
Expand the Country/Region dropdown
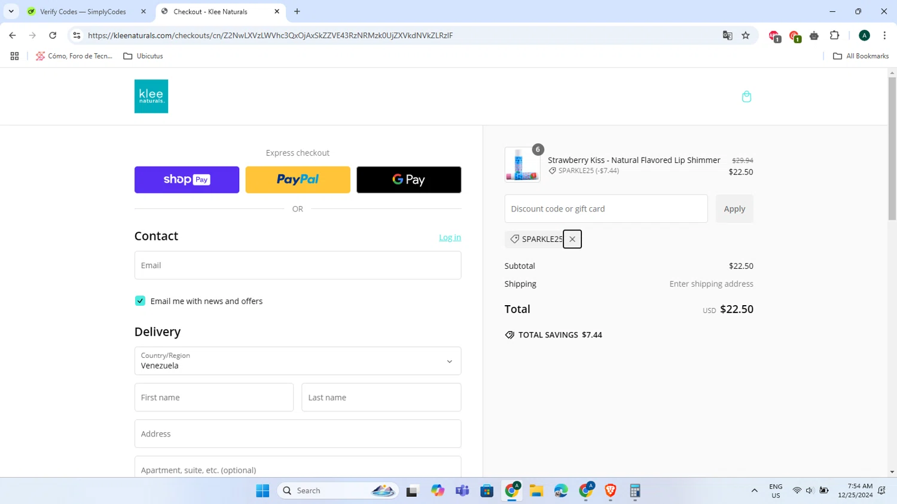coord(298,361)
